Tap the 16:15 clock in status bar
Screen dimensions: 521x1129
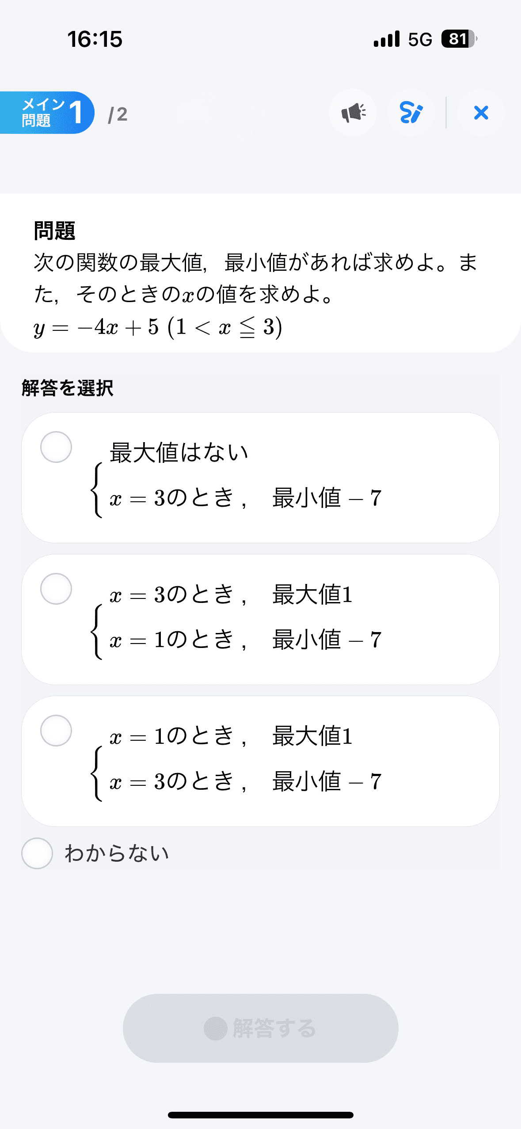[x=95, y=39]
